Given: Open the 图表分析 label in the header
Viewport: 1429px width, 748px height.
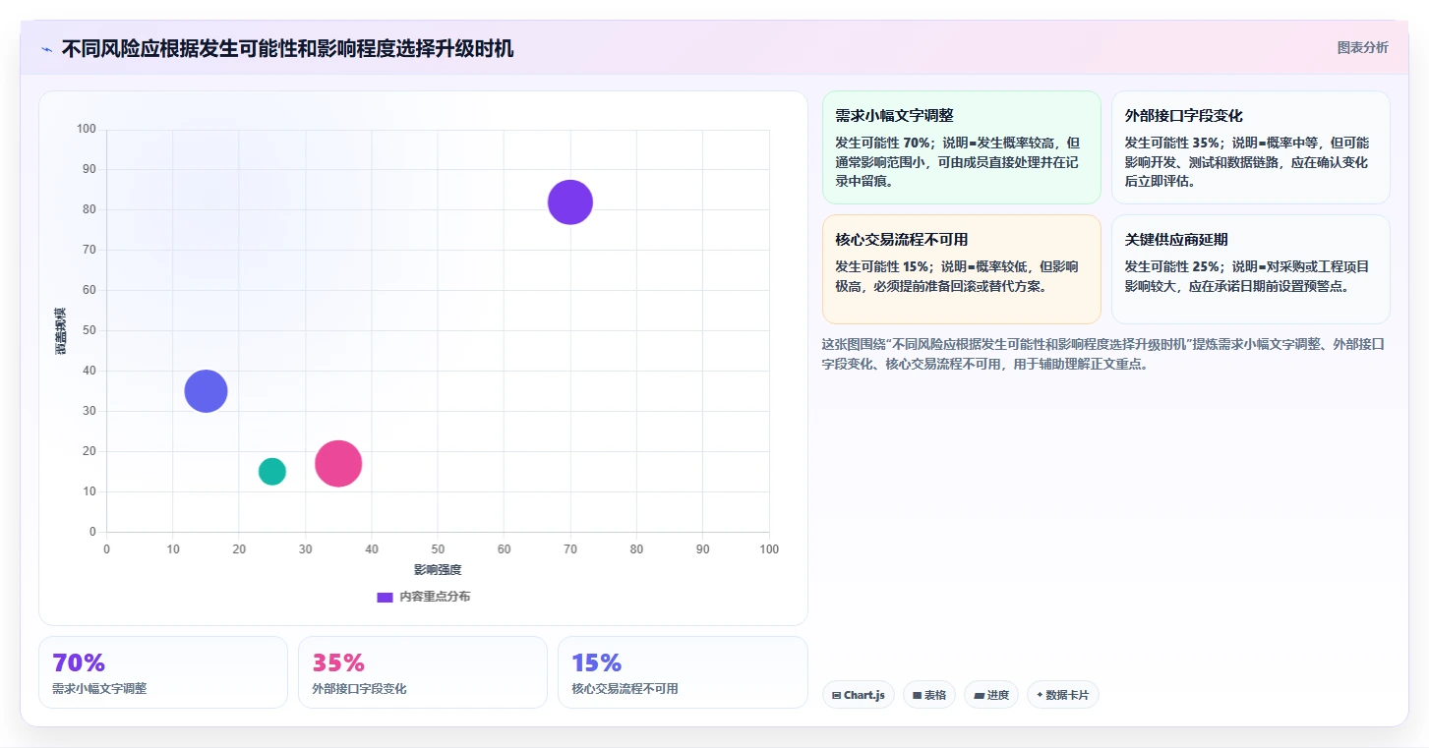Looking at the screenshot, I should tap(1362, 47).
